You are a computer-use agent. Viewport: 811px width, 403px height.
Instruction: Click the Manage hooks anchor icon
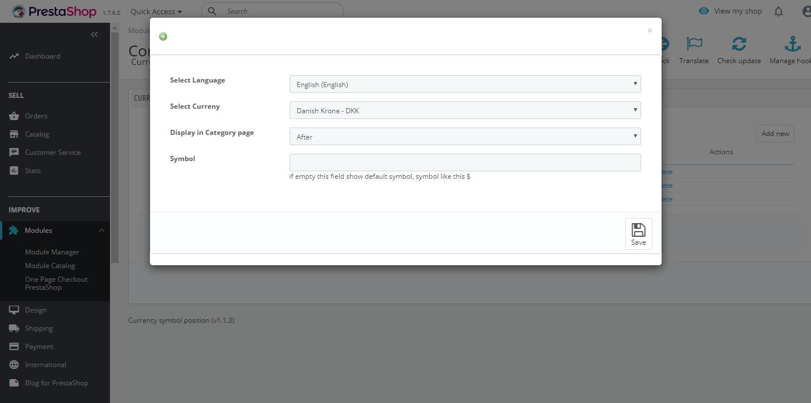click(792, 44)
